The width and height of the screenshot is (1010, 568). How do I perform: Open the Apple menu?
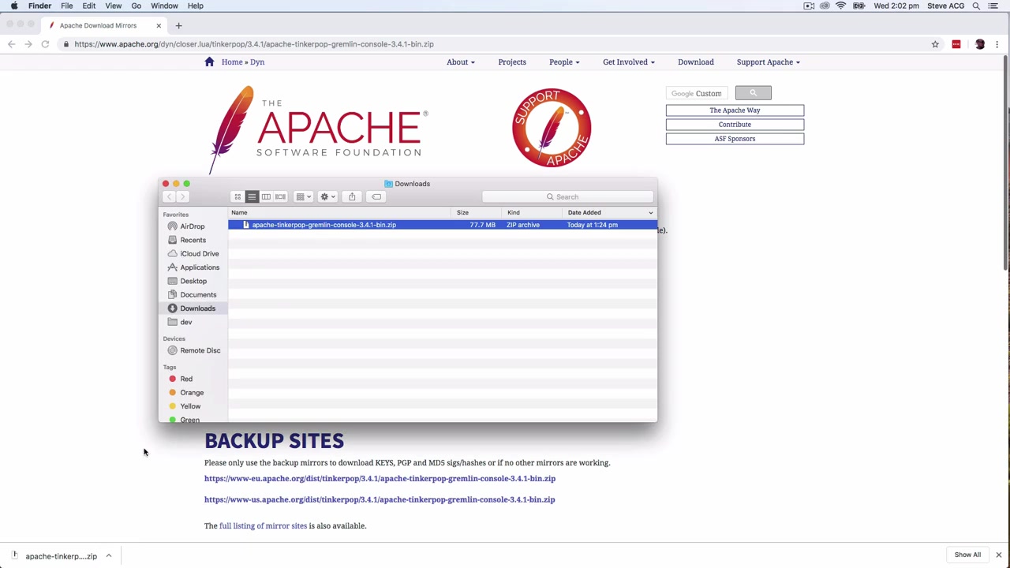(14, 6)
